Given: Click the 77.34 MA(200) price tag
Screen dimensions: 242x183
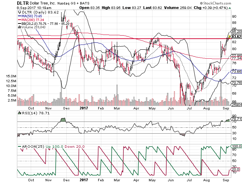Looking at the screenshot, I should point(236,58).
